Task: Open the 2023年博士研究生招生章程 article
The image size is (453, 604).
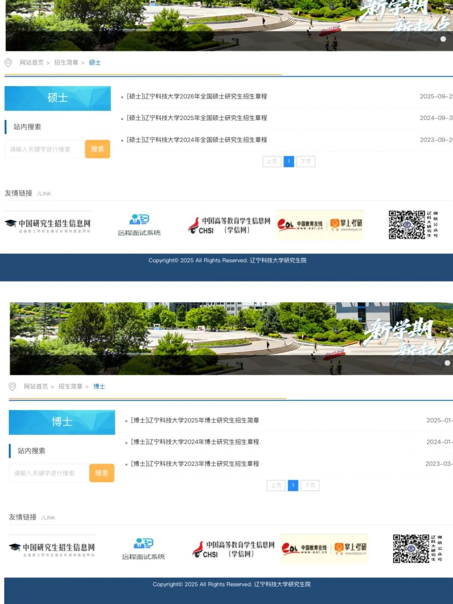Action: coord(195,464)
